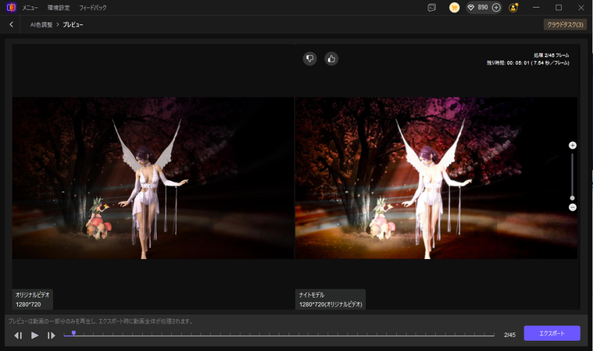This screenshot has height=351, width=593.
Task: Open the 環境設定 menu
Action: coord(59,7)
